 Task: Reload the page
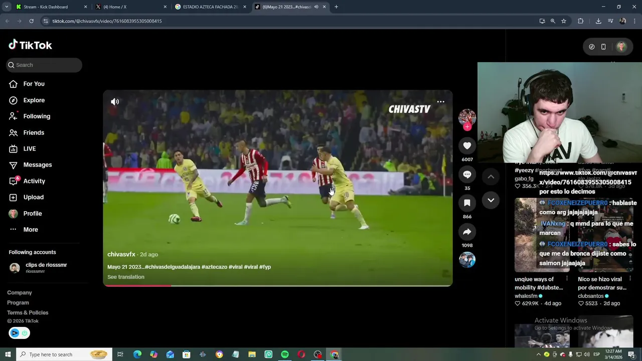pyautogui.click(x=31, y=21)
